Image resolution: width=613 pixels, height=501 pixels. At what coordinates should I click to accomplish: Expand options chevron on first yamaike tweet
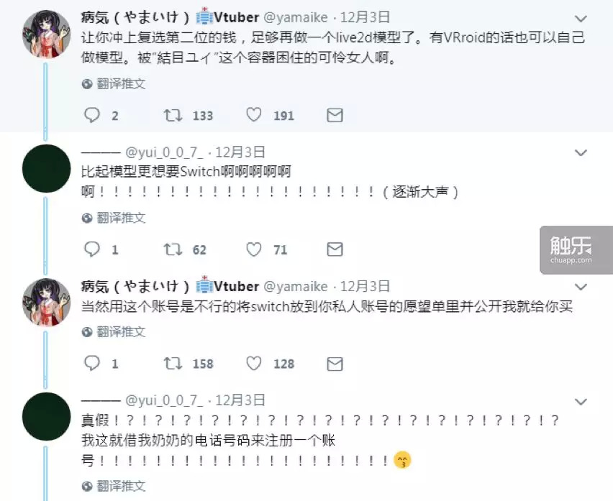(581, 19)
